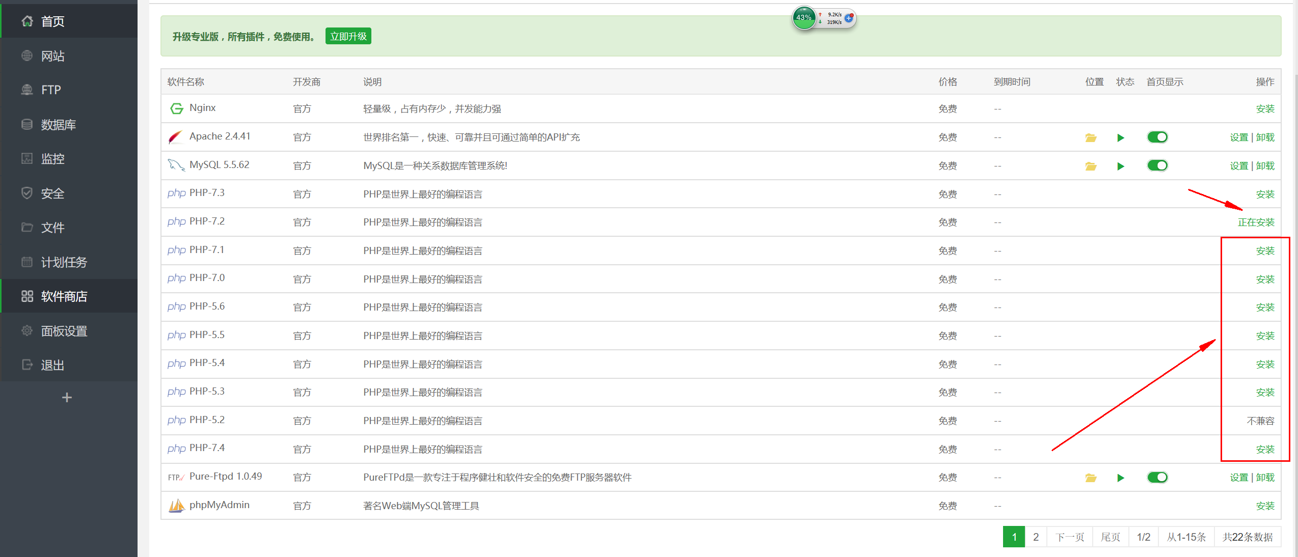The width and height of the screenshot is (1298, 557).
Task: Go to pagination page 2
Action: 1036,537
